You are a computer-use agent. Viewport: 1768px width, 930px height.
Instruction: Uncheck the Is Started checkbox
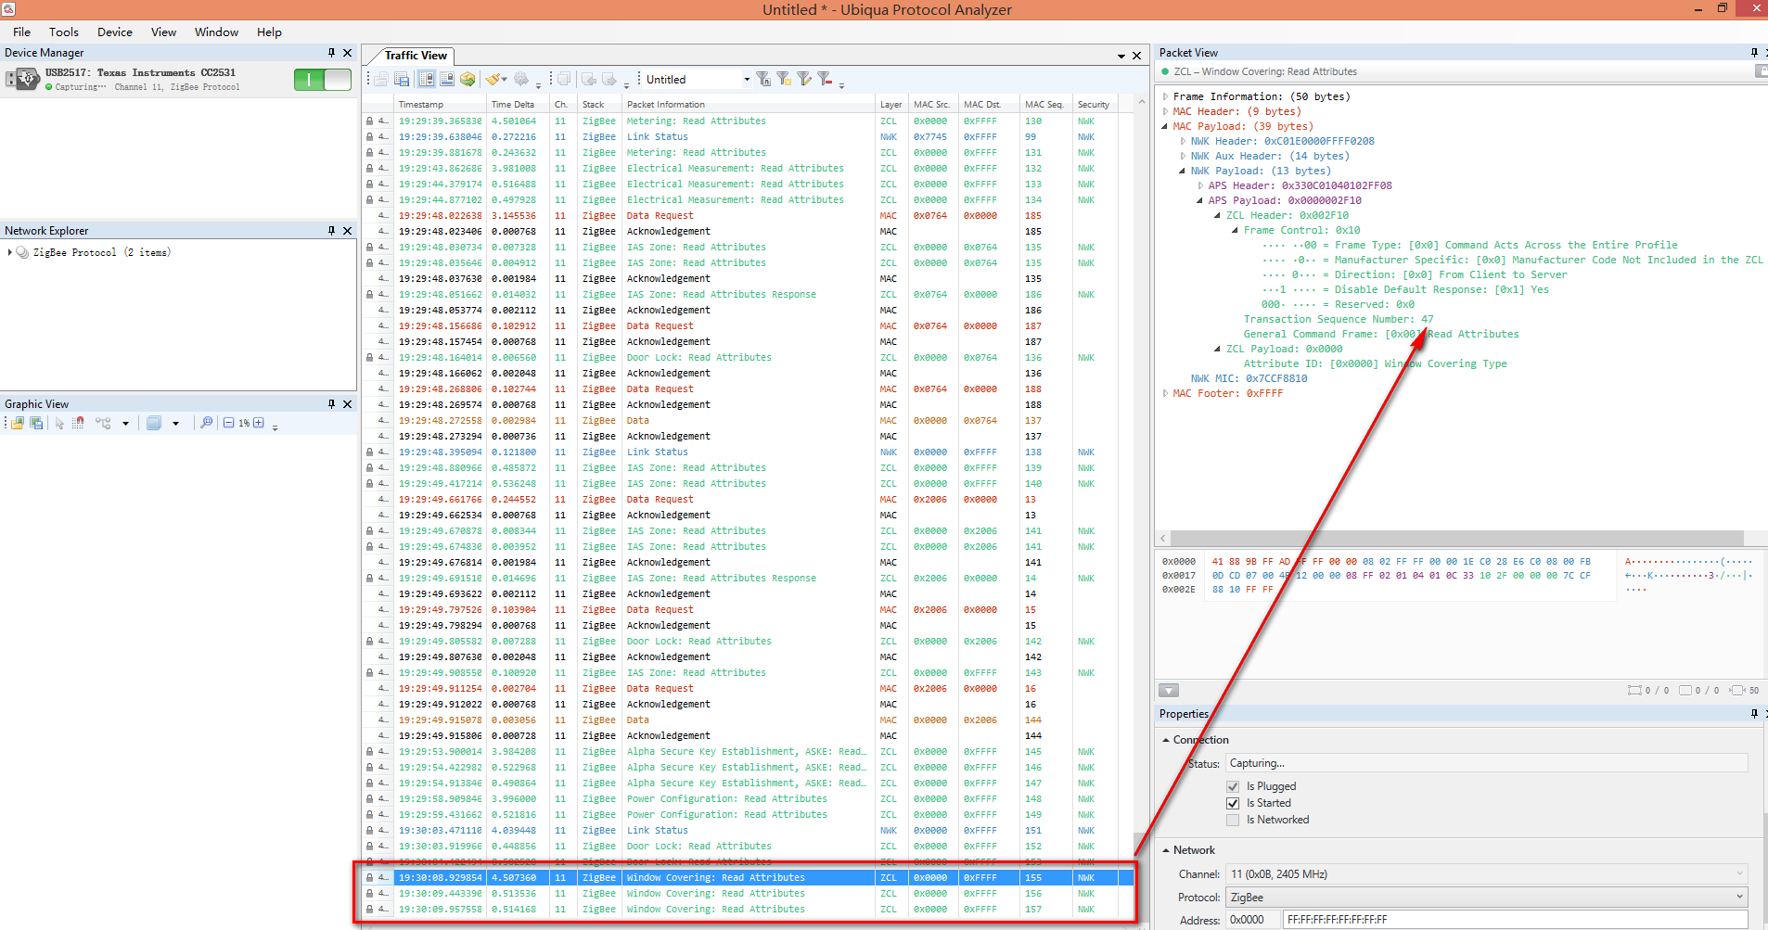point(1233,803)
